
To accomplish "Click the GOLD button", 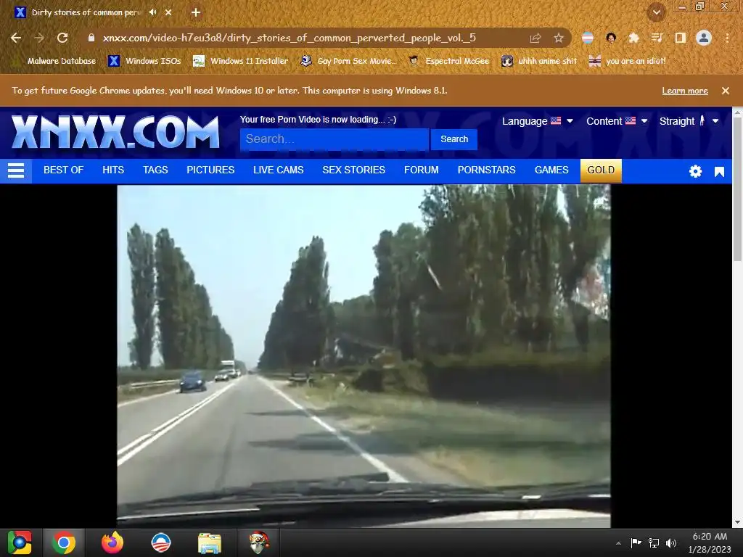I will click(x=601, y=170).
